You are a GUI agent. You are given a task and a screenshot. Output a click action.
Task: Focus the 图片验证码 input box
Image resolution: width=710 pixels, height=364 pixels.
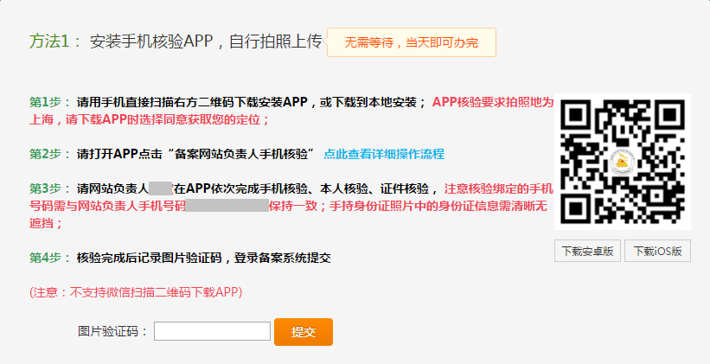click(213, 331)
